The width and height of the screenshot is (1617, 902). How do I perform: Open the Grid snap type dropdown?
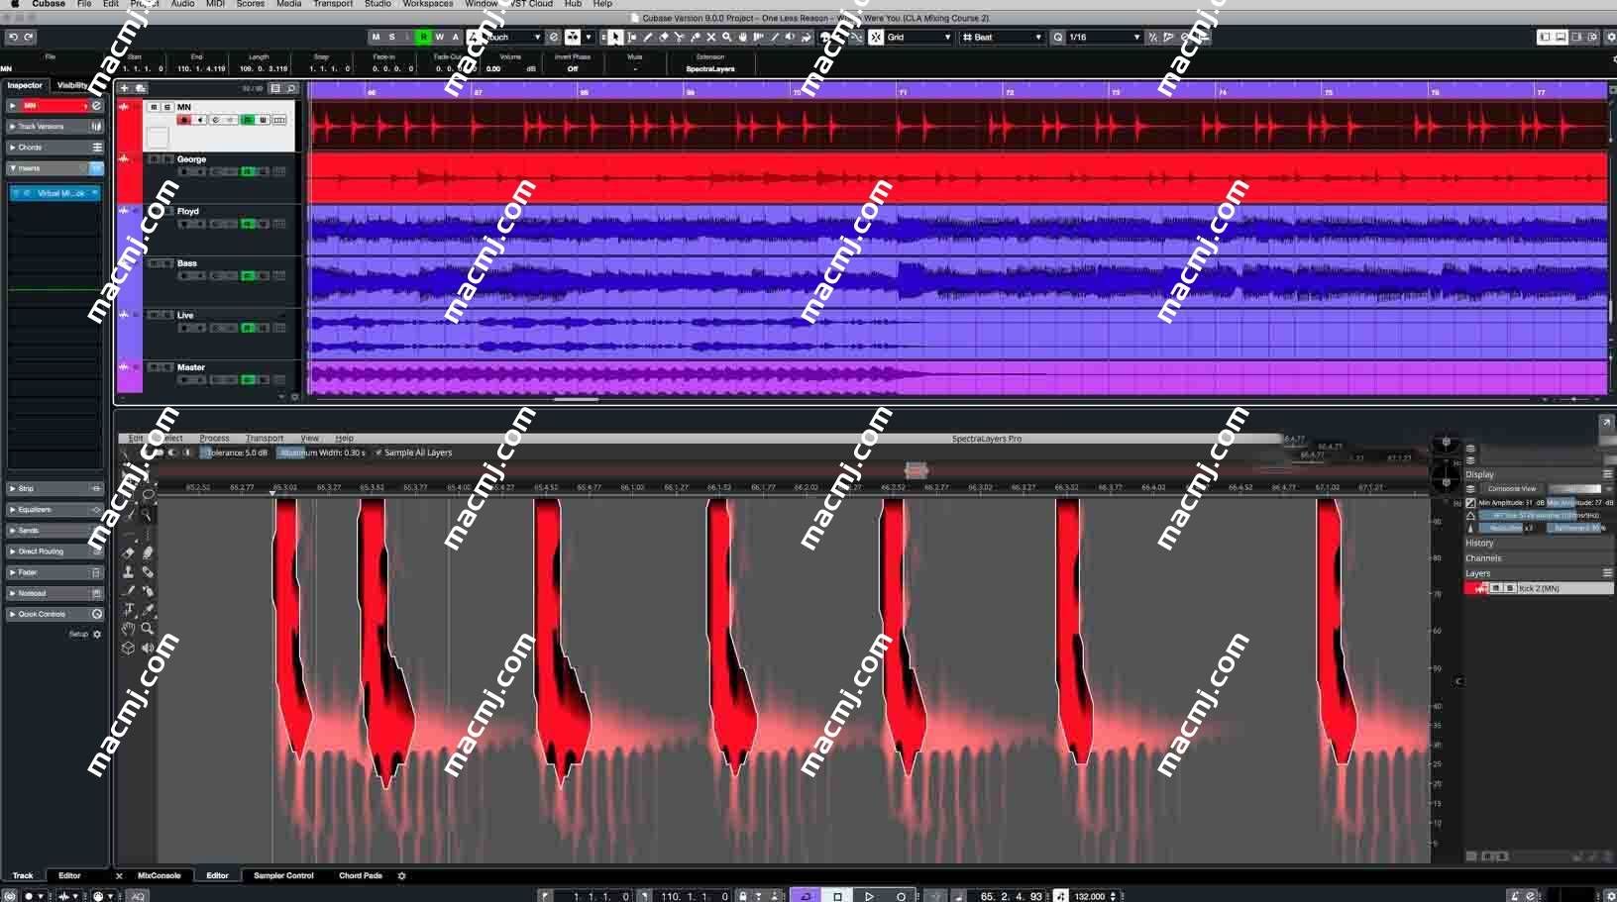click(x=918, y=37)
